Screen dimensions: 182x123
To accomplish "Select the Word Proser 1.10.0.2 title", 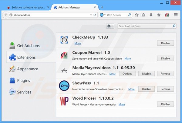I will pyautogui.click(x=93, y=98).
